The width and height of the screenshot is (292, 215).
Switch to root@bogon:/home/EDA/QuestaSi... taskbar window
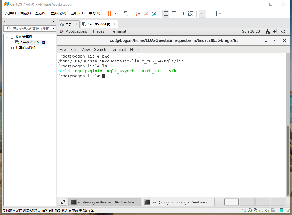point(105,202)
